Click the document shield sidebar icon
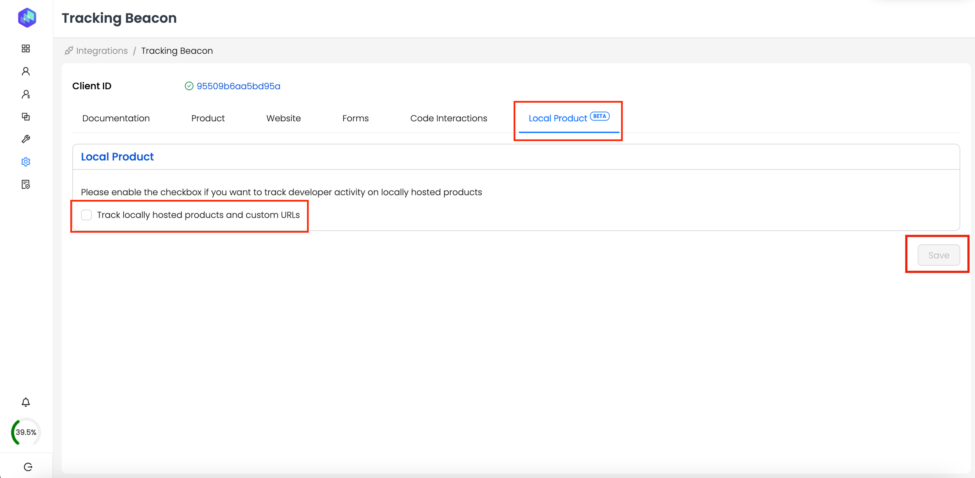Viewport: 975px width, 478px height. [x=26, y=184]
